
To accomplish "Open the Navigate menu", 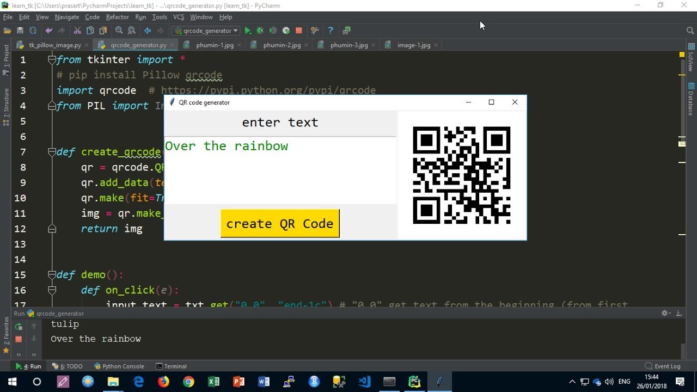I will point(67,17).
